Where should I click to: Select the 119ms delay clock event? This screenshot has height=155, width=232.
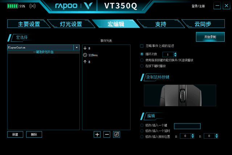pos(85,55)
